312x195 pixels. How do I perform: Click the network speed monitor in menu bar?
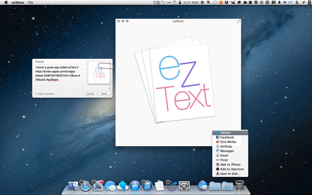(157, 2)
